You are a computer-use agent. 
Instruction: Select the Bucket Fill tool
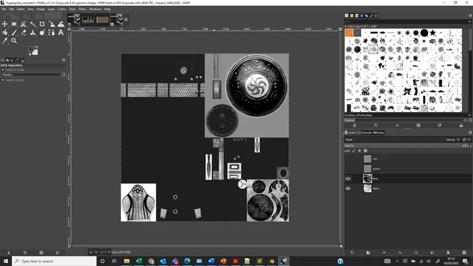pyautogui.click(x=5, y=32)
